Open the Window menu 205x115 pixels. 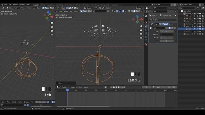(22, 4)
